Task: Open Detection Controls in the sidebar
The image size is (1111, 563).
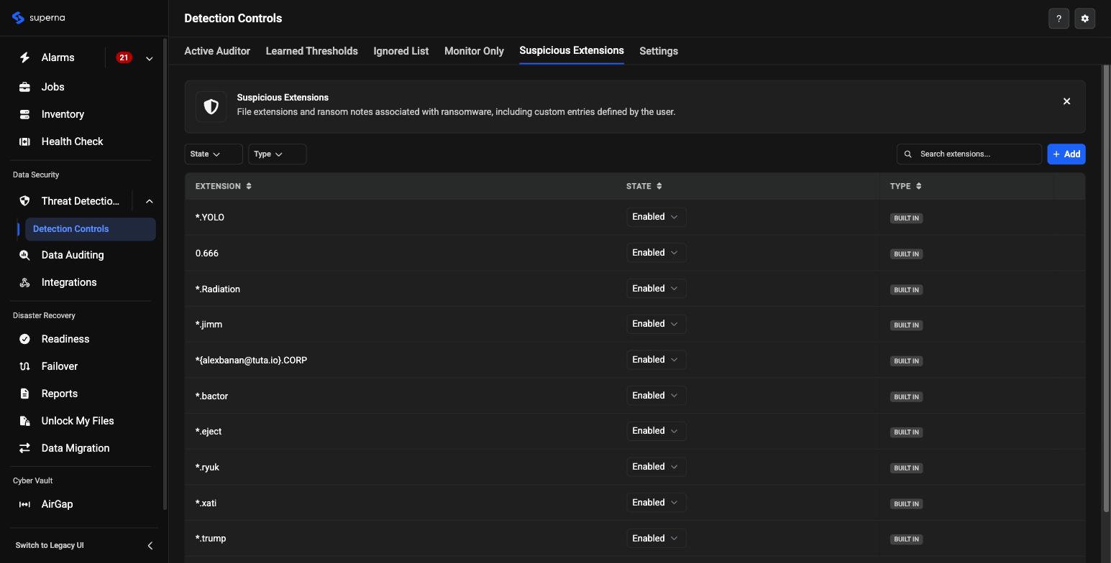Action: click(91, 229)
